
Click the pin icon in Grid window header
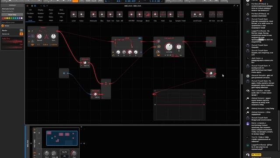(234, 6)
